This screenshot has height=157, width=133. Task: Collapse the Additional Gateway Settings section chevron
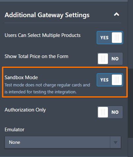116,15
